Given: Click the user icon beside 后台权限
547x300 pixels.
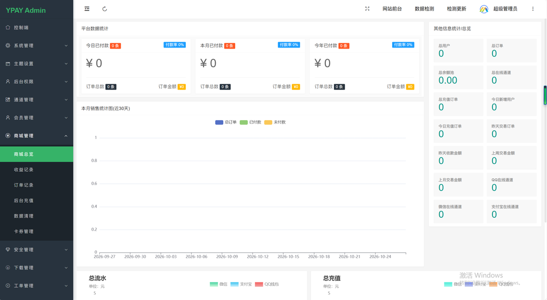Looking at the screenshot, I should click(x=7, y=82).
